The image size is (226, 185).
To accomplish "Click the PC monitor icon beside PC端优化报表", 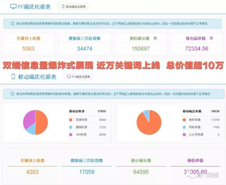I will click(x=13, y=7).
